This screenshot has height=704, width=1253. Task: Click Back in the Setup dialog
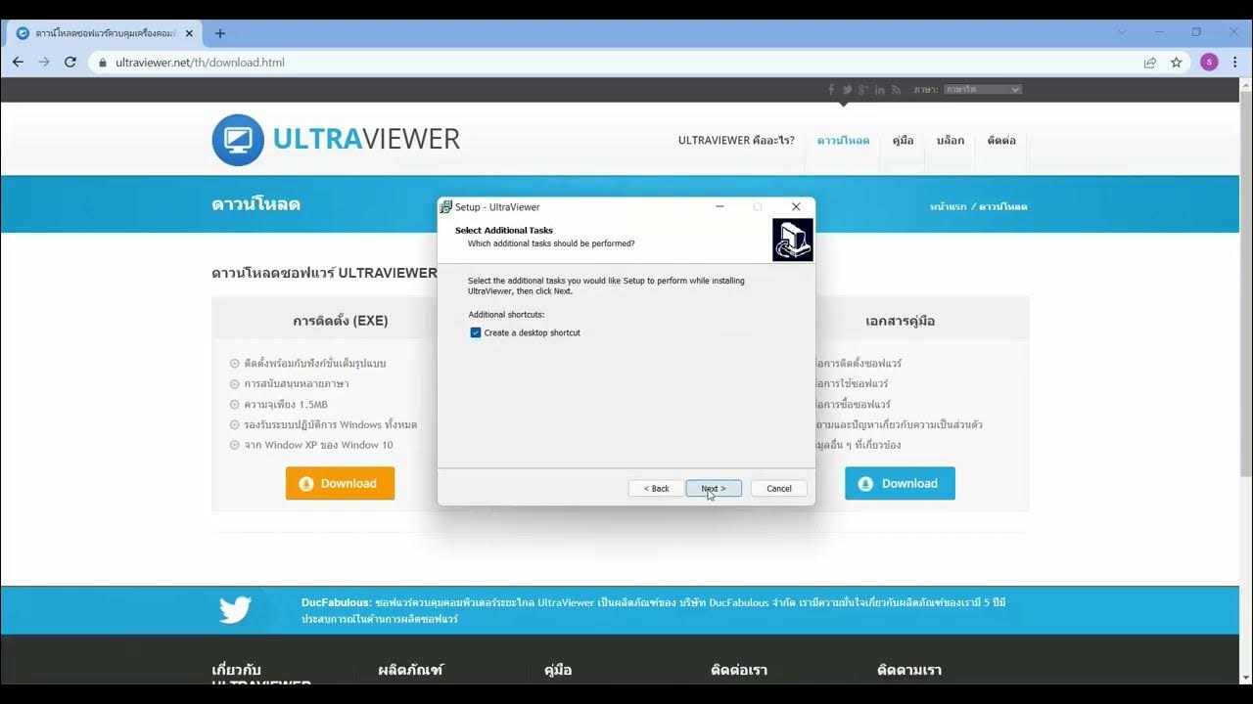pyautogui.click(x=656, y=488)
